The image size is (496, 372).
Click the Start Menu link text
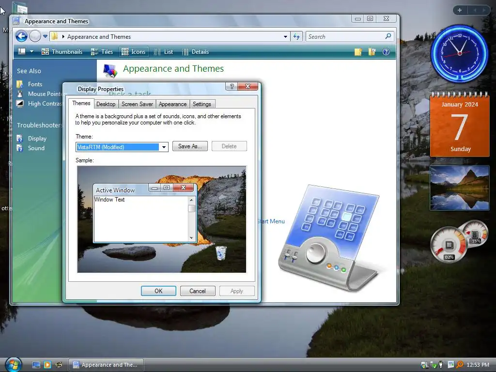(x=271, y=221)
